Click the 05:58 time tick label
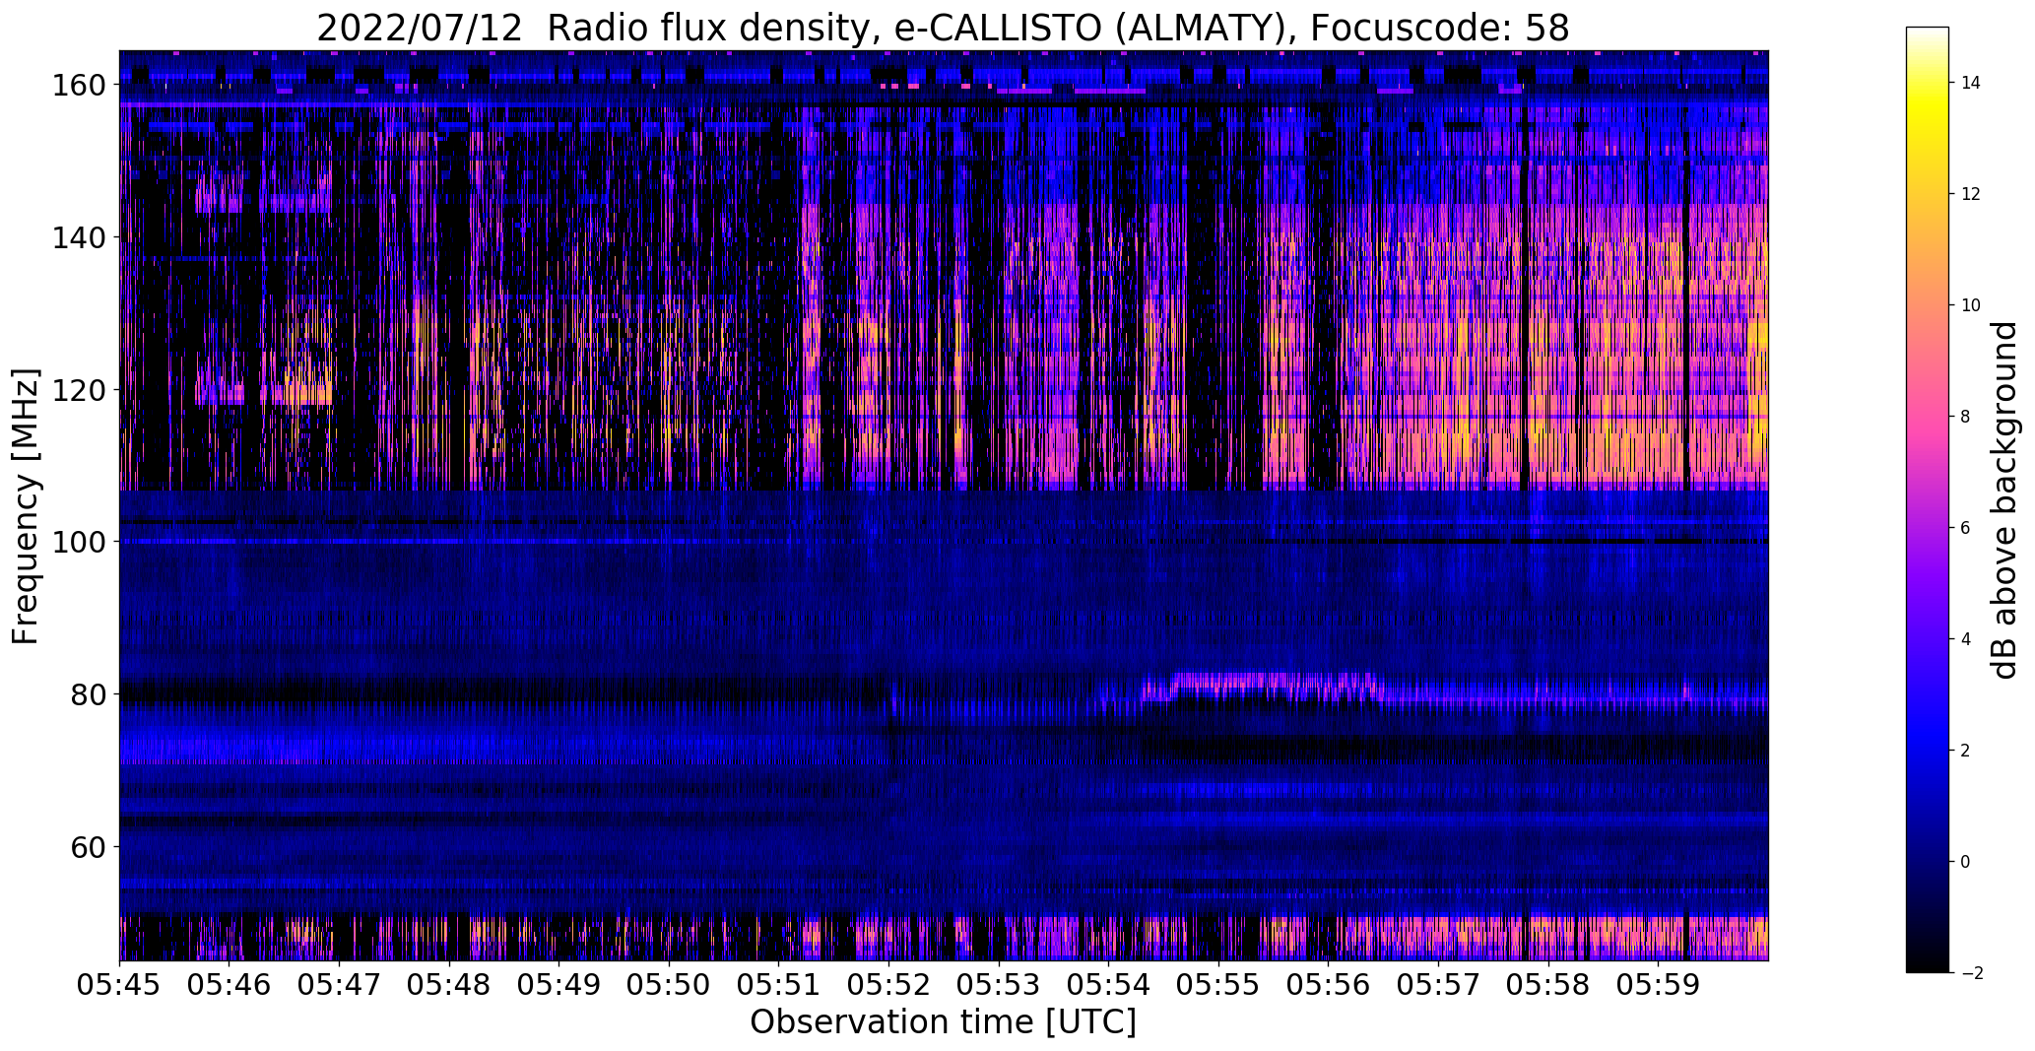This screenshot has width=2035, height=1051. point(1548,985)
